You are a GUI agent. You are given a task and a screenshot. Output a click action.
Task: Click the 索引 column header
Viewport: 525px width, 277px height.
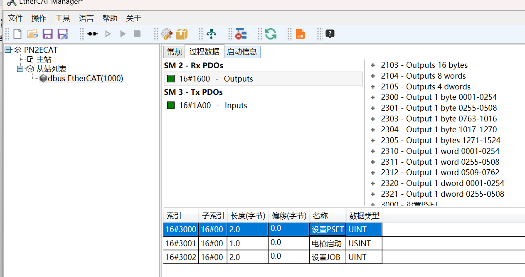[181, 216]
